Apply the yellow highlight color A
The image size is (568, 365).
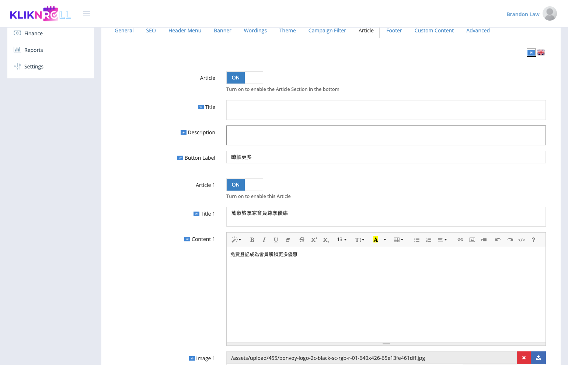376,240
